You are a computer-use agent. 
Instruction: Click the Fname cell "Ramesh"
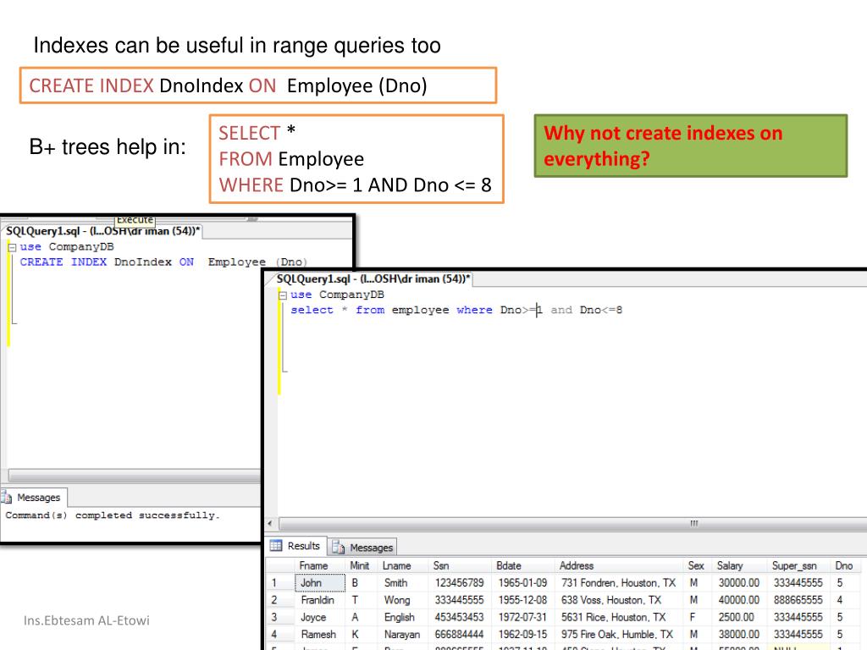(320, 634)
